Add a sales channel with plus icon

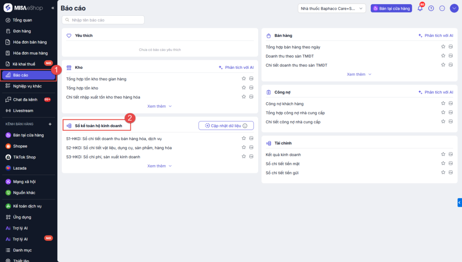[x=50, y=124]
